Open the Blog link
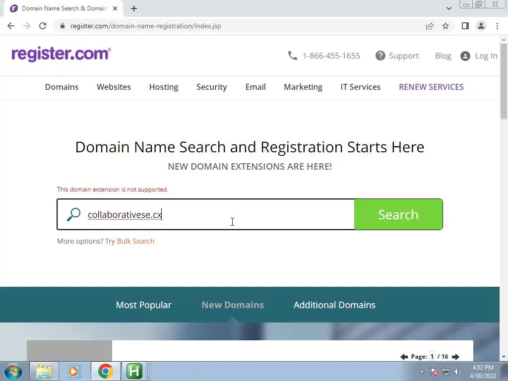Viewport: 508px width, 381px height. point(443,56)
